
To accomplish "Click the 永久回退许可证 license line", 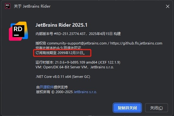I will [59, 48].
